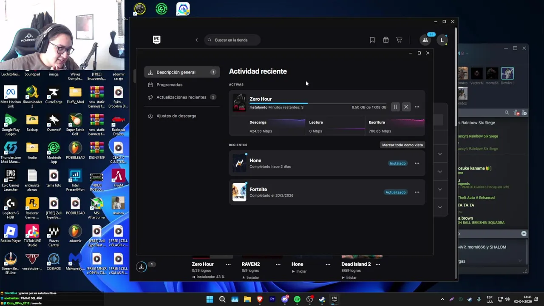Open the friends icon in Epic header
The height and width of the screenshot is (306, 544).
[425, 40]
